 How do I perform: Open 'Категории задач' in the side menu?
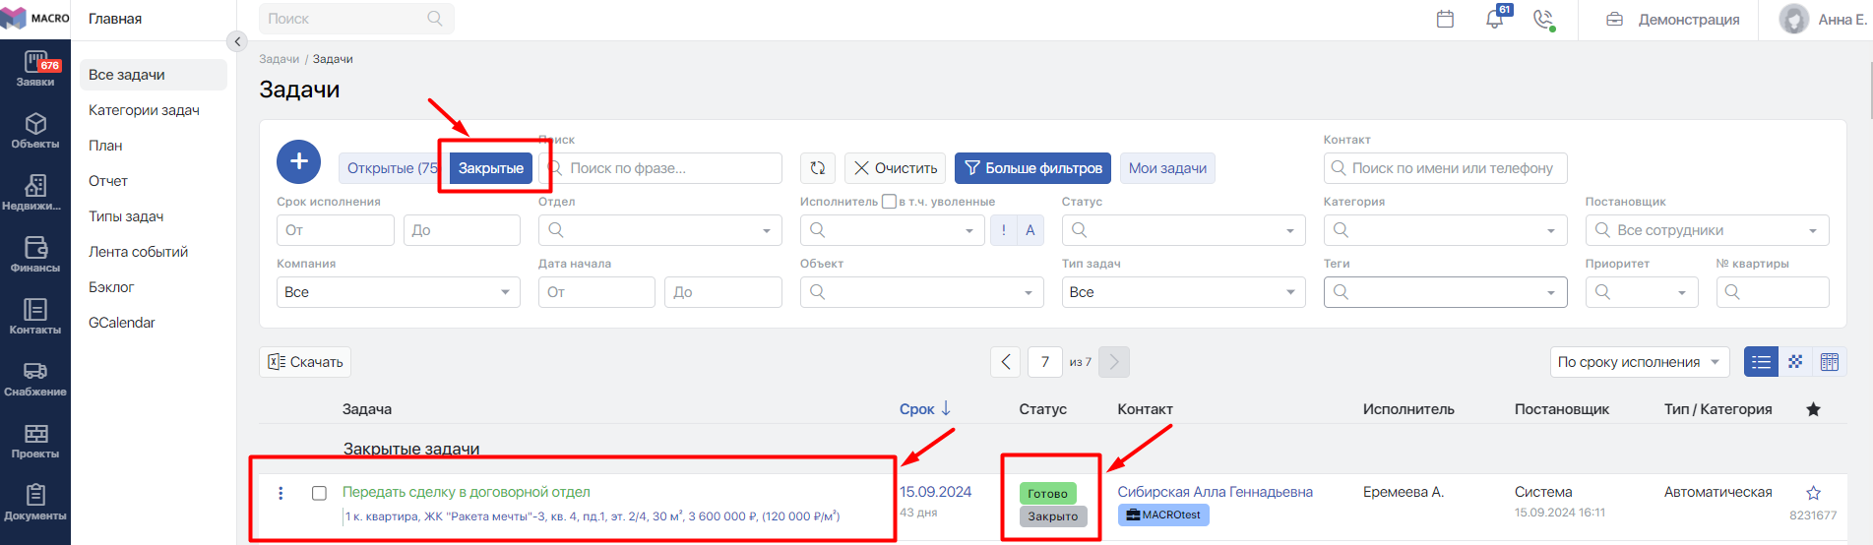[144, 110]
